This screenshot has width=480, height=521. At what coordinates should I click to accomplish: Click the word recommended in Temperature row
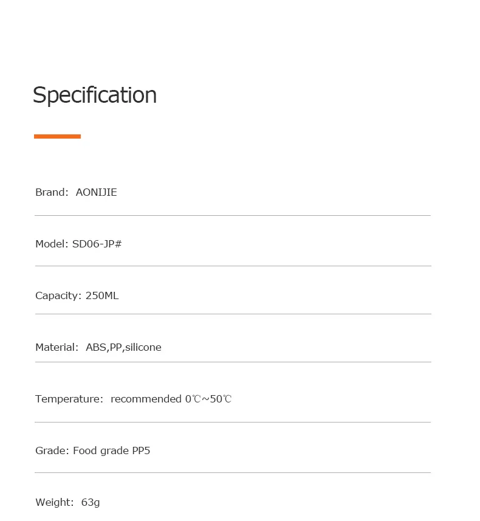[146, 399]
